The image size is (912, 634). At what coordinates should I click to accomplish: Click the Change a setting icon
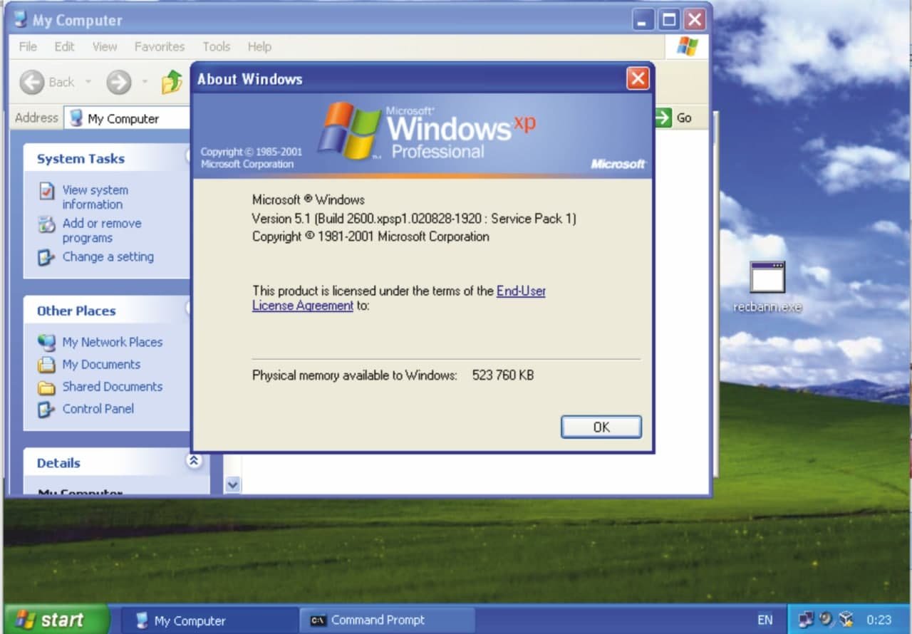pos(46,257)
